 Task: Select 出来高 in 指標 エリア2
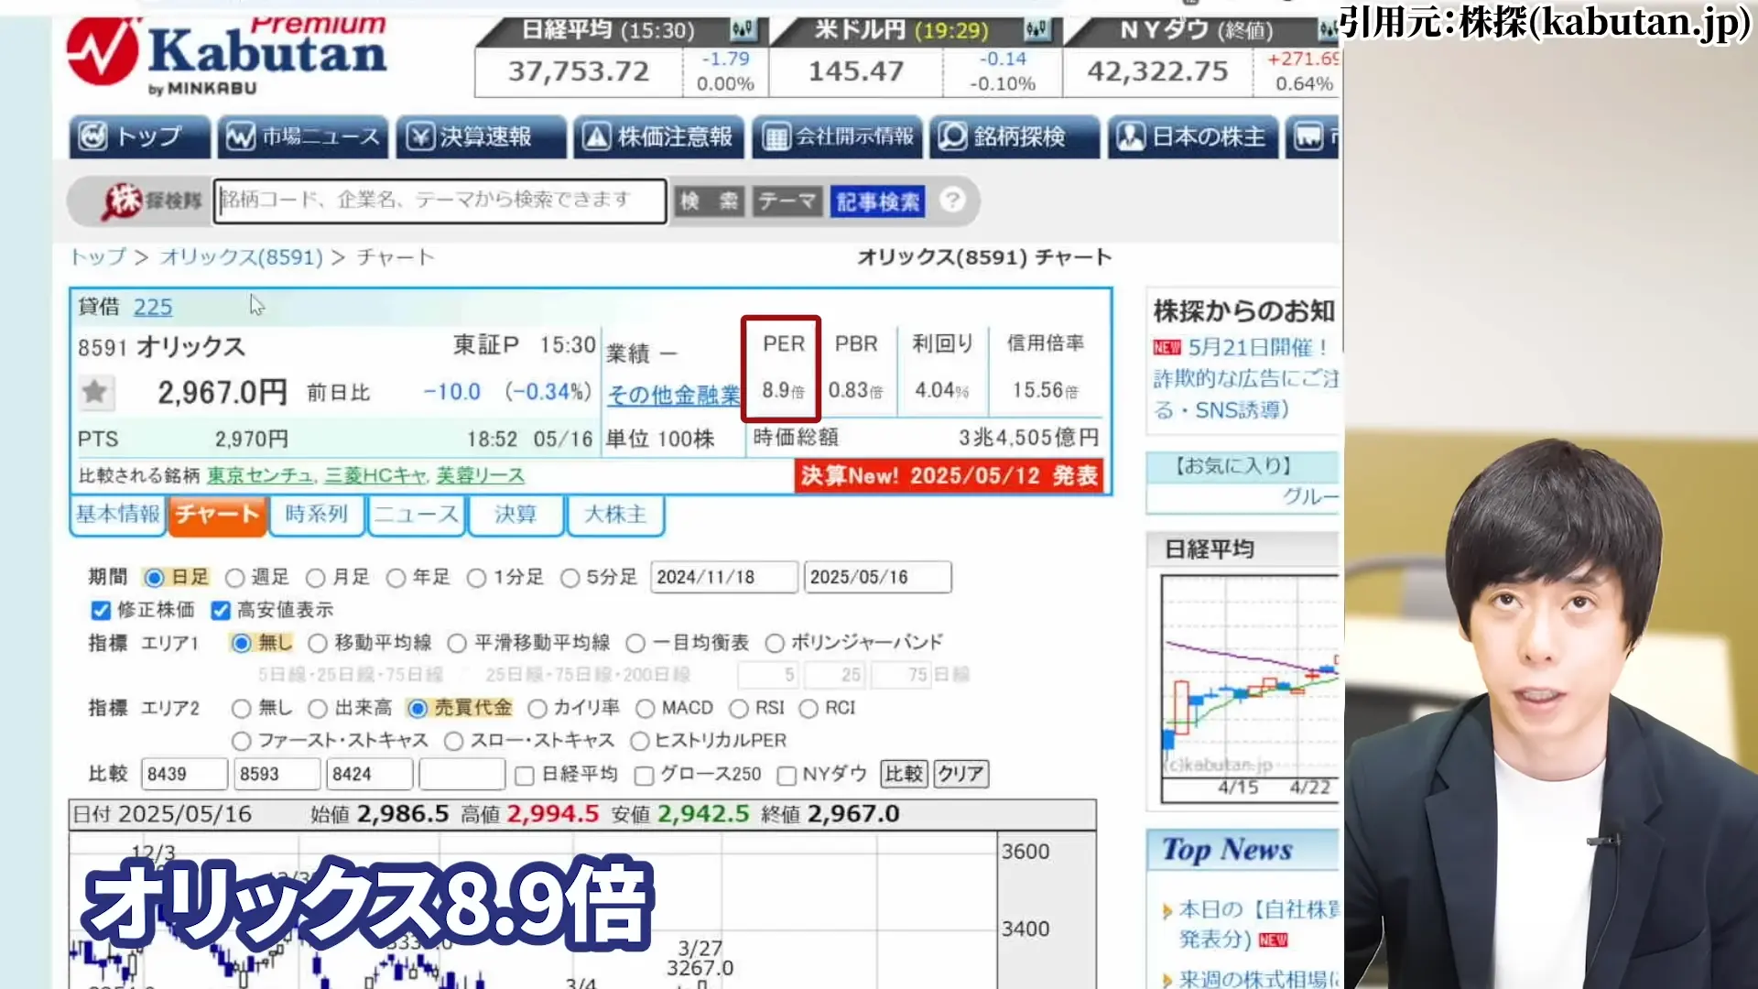point(318,709)
